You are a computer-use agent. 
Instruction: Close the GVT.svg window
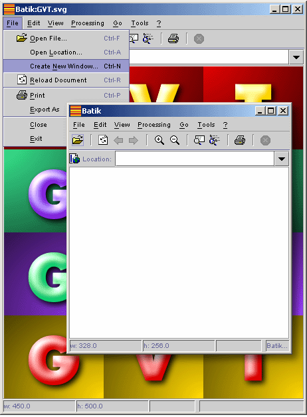click(x=298, y=9)
